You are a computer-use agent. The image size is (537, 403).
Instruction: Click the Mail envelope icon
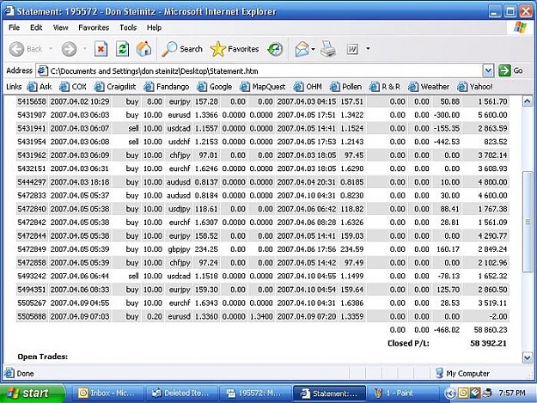[302, 49]
